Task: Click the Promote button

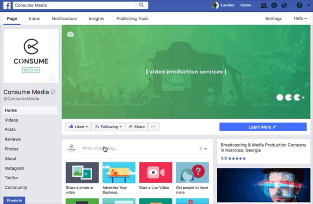Action: pos(14,201)
